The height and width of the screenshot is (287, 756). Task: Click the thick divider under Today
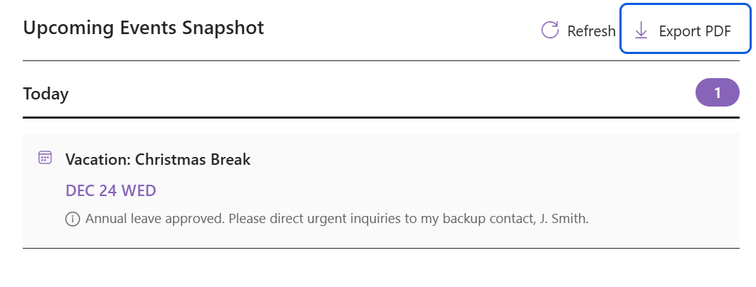(381, 117)
